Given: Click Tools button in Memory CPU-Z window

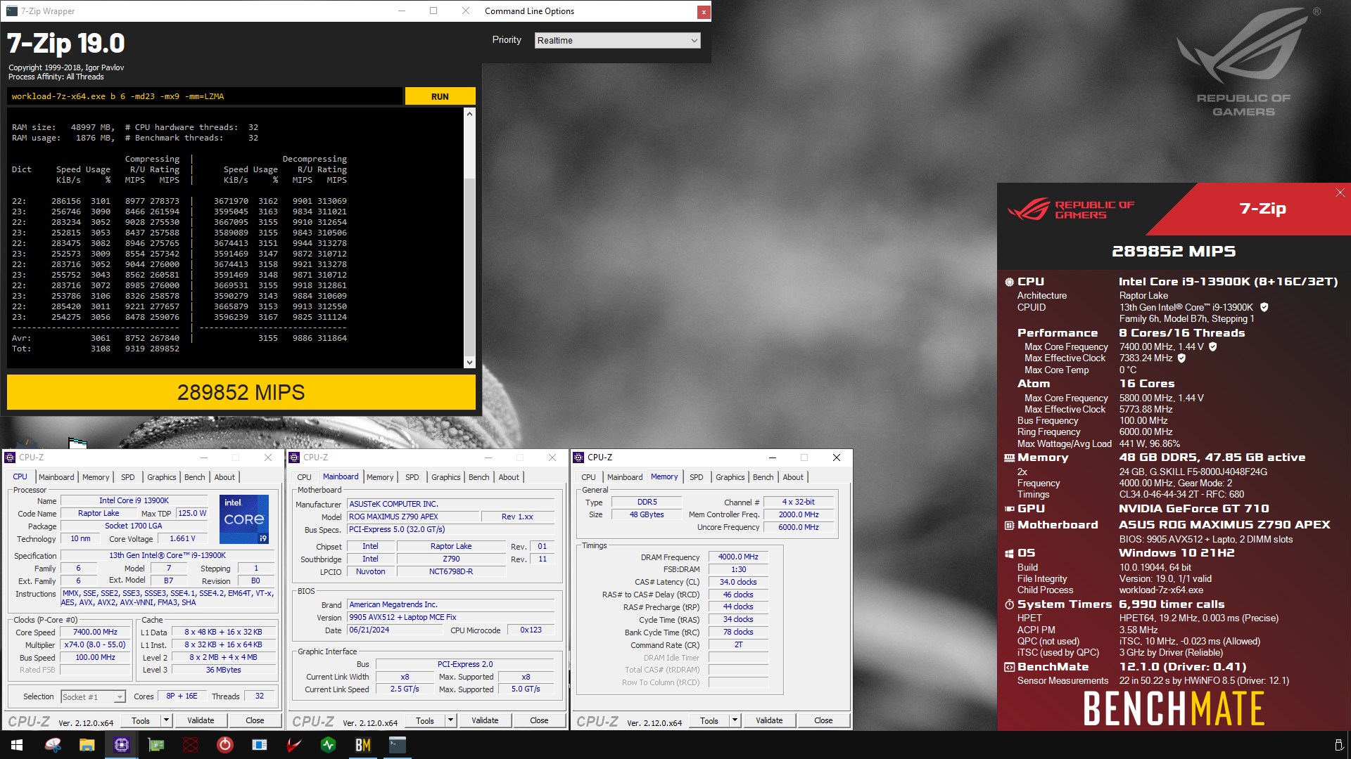Looking at the screenshot, I should pyautogui.click(x=709, y=720).
